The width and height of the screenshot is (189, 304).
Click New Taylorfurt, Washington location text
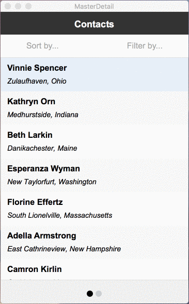[x=52, y=182]
